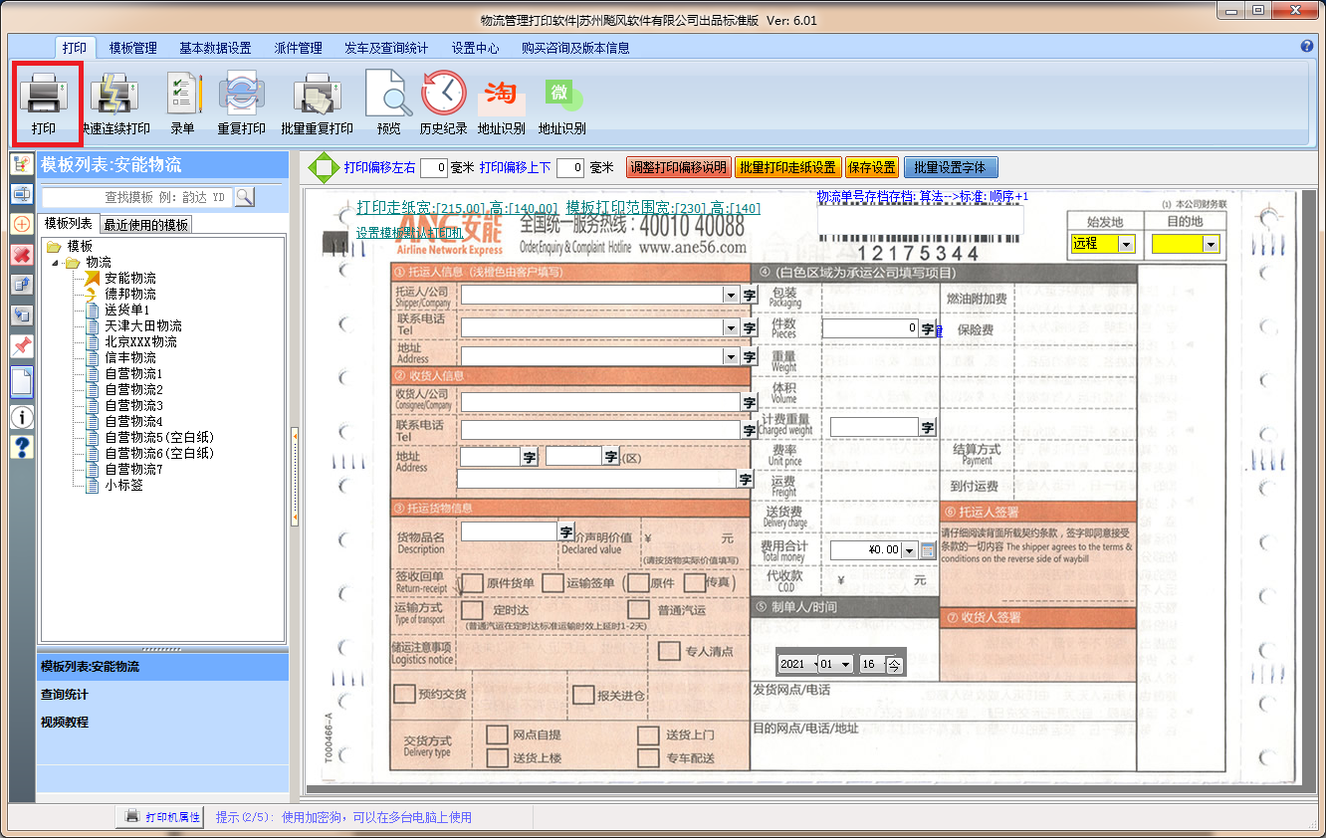
Task: Open the 基本数据设置 tab
Action: pyautogui.click(x=215, y=48)
